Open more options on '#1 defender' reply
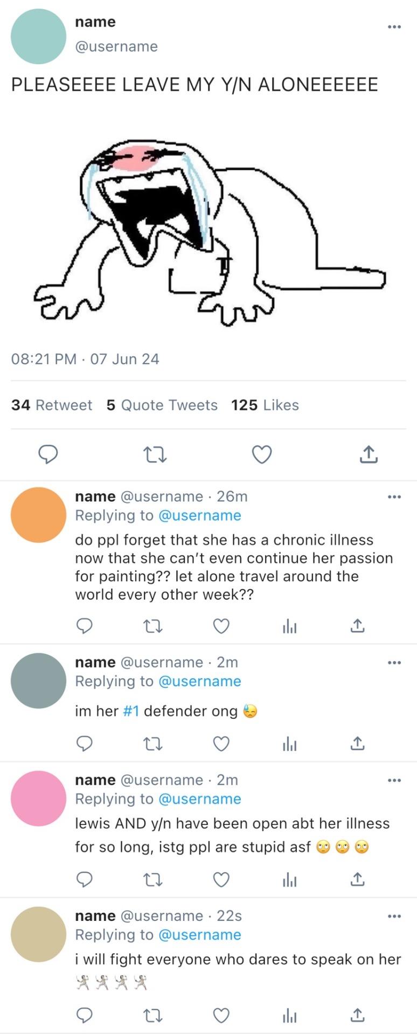This screenshot has height=1034, width=417. tap(394, 662)
